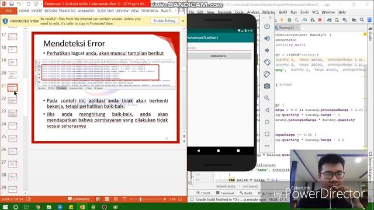Tap Android recent apps button on phone
The image size is (374, 210).
tap(238, 150)
